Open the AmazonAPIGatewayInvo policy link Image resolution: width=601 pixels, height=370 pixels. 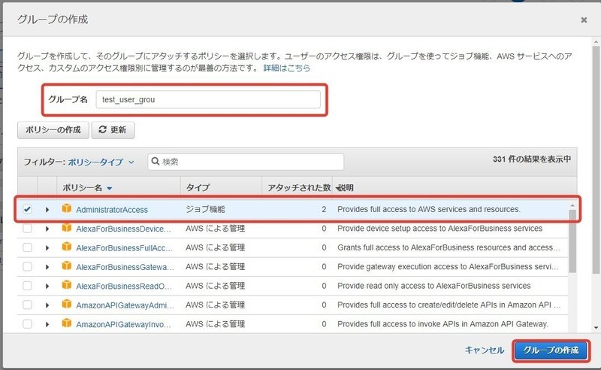[x=123, y=324]
